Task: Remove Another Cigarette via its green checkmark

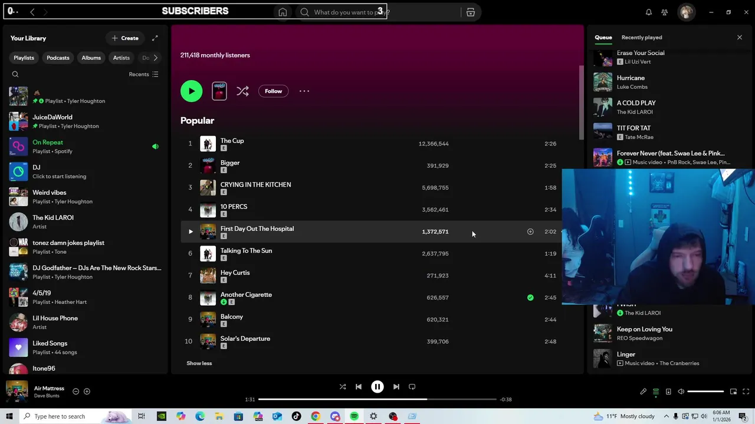Action: click(x=530, y=297)
